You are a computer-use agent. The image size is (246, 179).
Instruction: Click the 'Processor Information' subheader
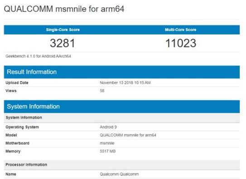click(x=122, y=164)
